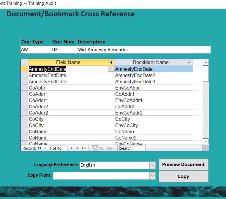Open Field Name column sort arrow
Viewport: 226px width, 199px height.
pos(111,62)
